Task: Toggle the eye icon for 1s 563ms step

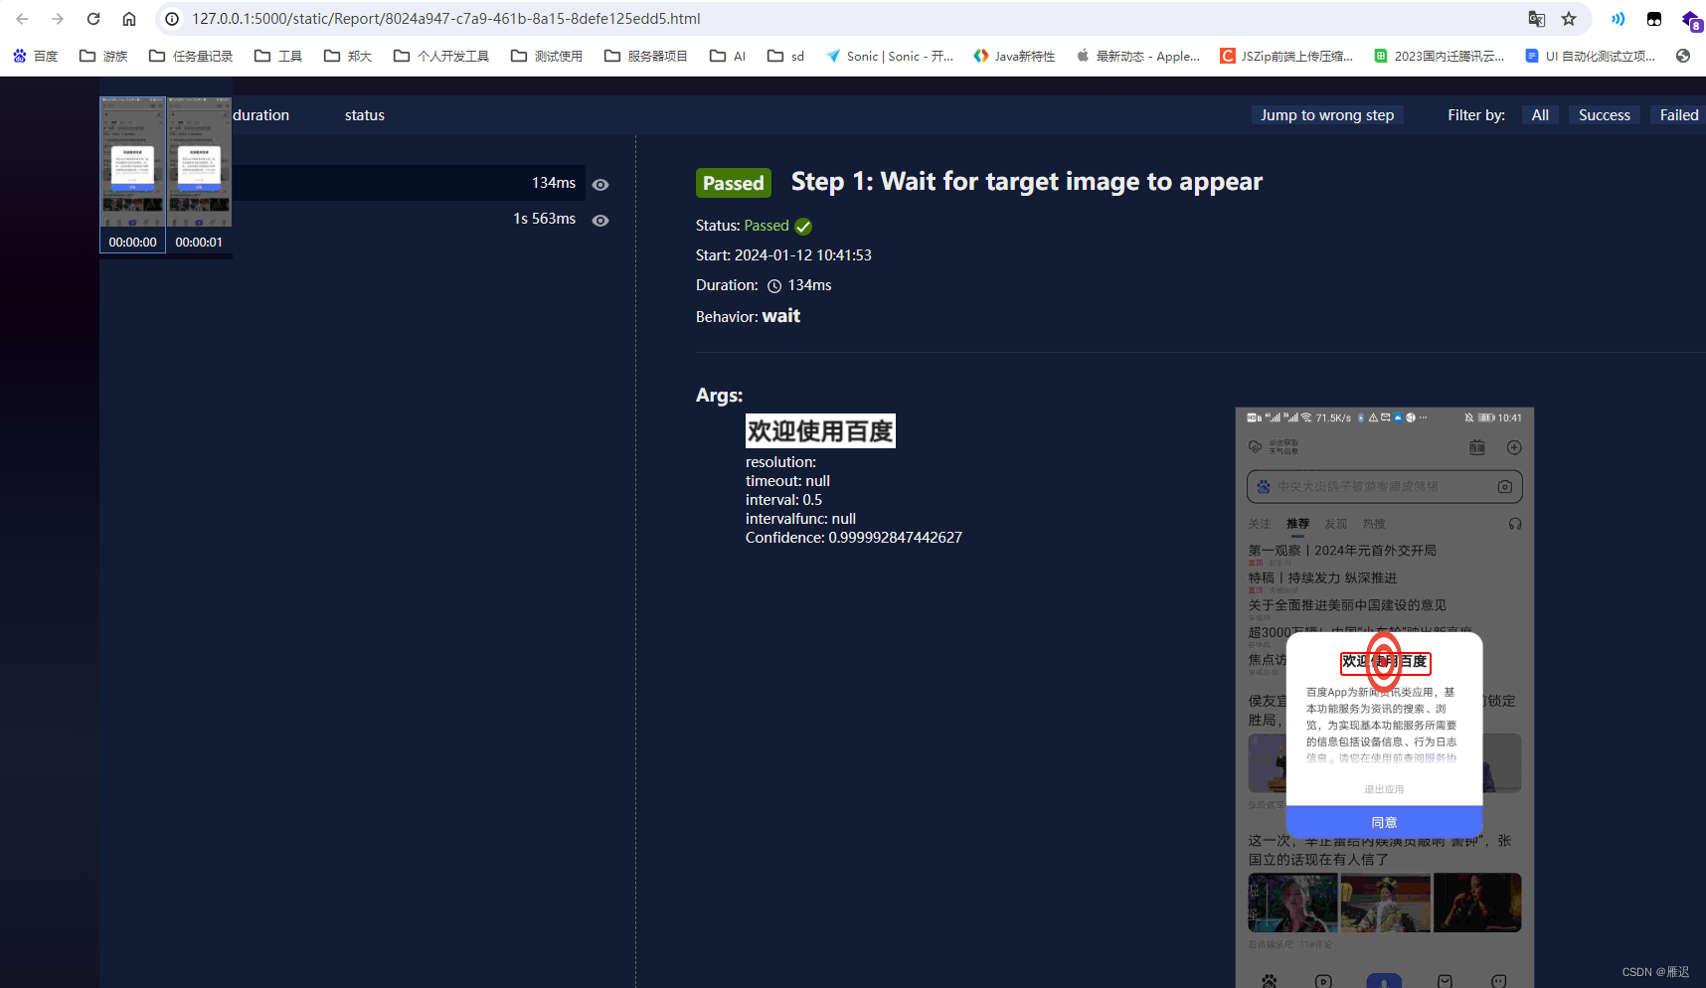Action: pos(600,220)
